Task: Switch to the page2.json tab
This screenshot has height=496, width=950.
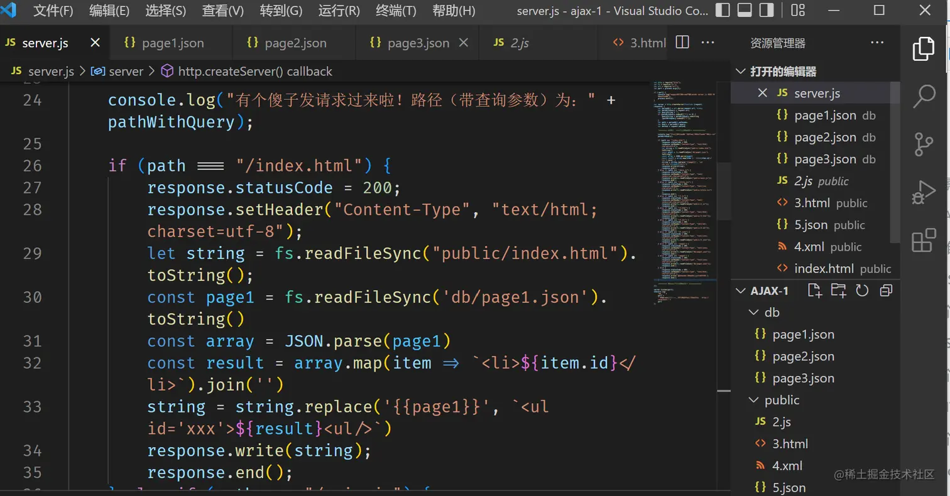Action: 294,43
